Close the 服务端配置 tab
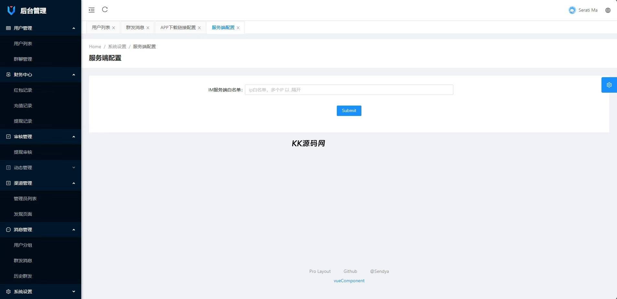The height and width of the screenshot is (299, 617). click(238, 28)
